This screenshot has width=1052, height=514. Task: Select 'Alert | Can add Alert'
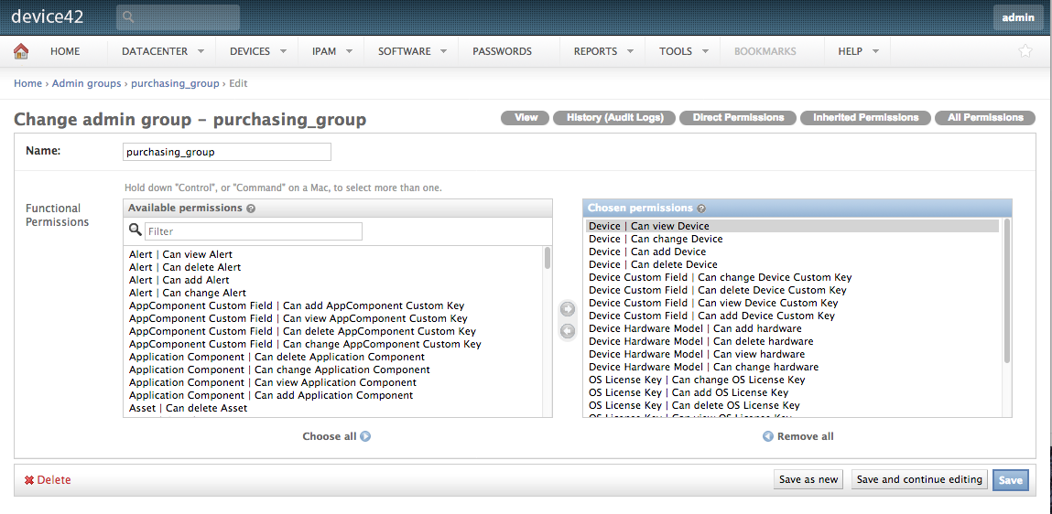point(179,280)
